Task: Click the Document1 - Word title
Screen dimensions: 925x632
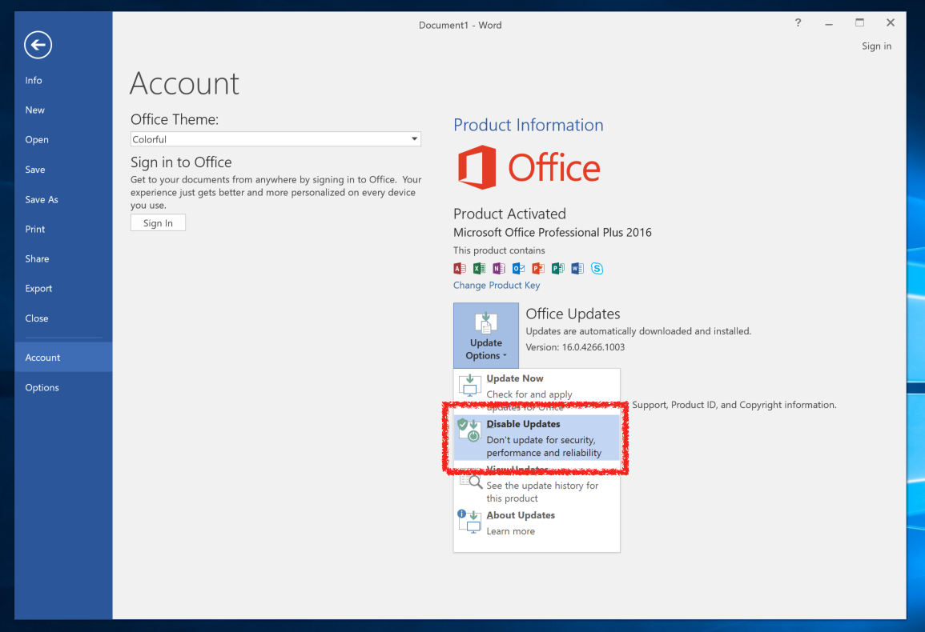Action: (460, 25)
